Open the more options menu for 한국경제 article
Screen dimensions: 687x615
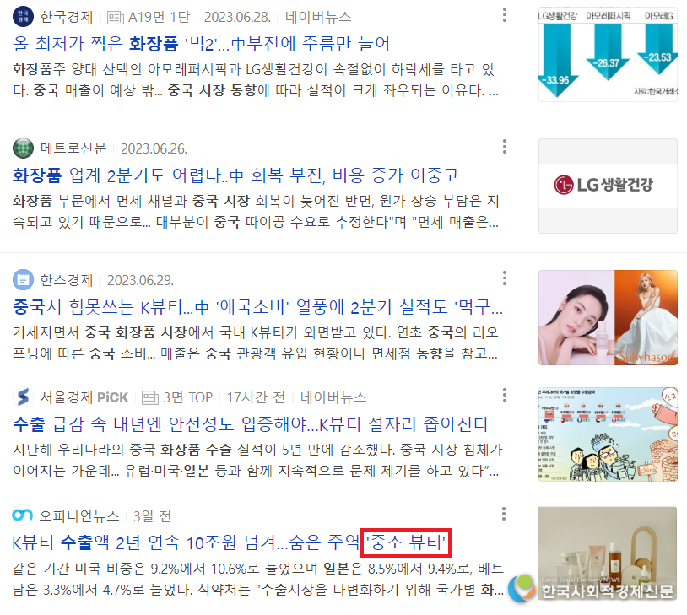click(505, 15)
